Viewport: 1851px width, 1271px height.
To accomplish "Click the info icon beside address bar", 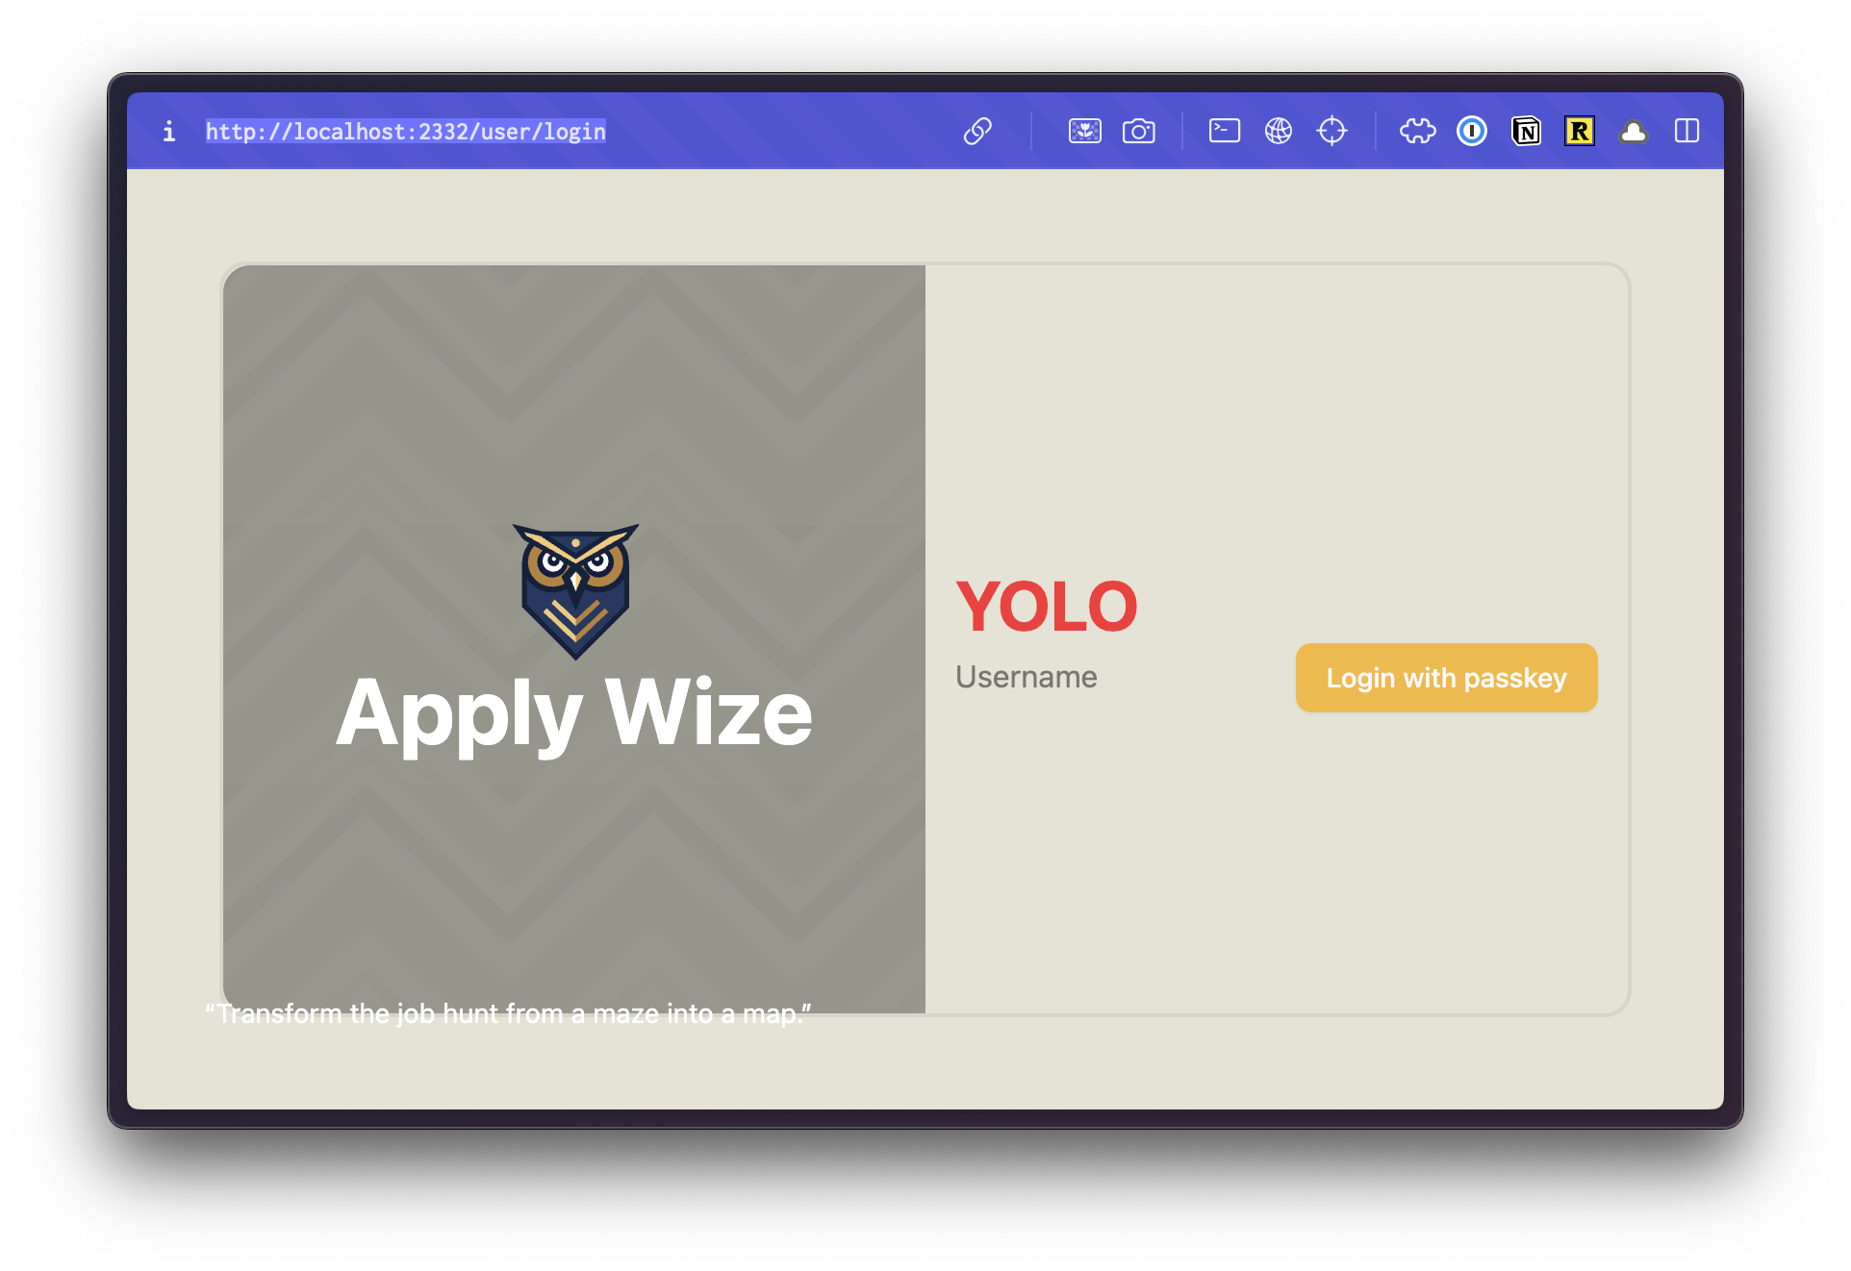I will (169, 131).
